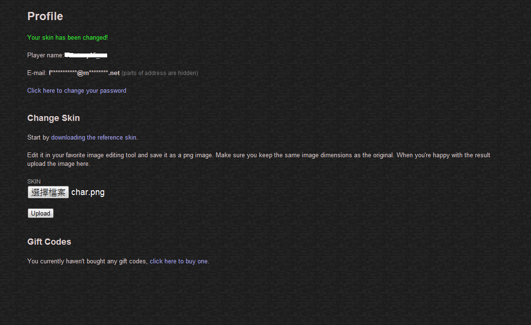Click the redacted player name value

86,55
